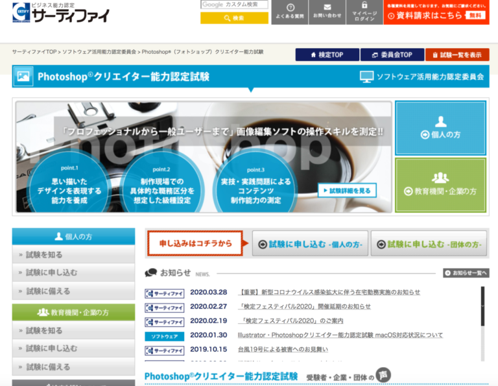Click the サーティファイTOP breadcrumb link
The image size is (498, 386).
34,52
